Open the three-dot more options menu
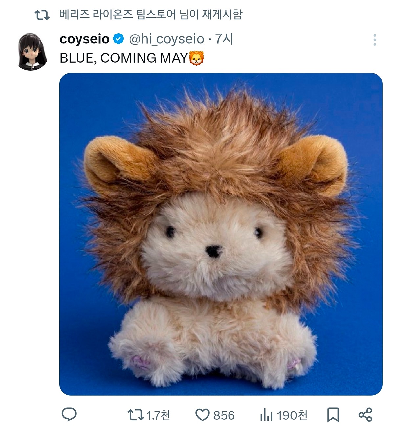Viewport: 394px width, 431px height. coord(375,40)
